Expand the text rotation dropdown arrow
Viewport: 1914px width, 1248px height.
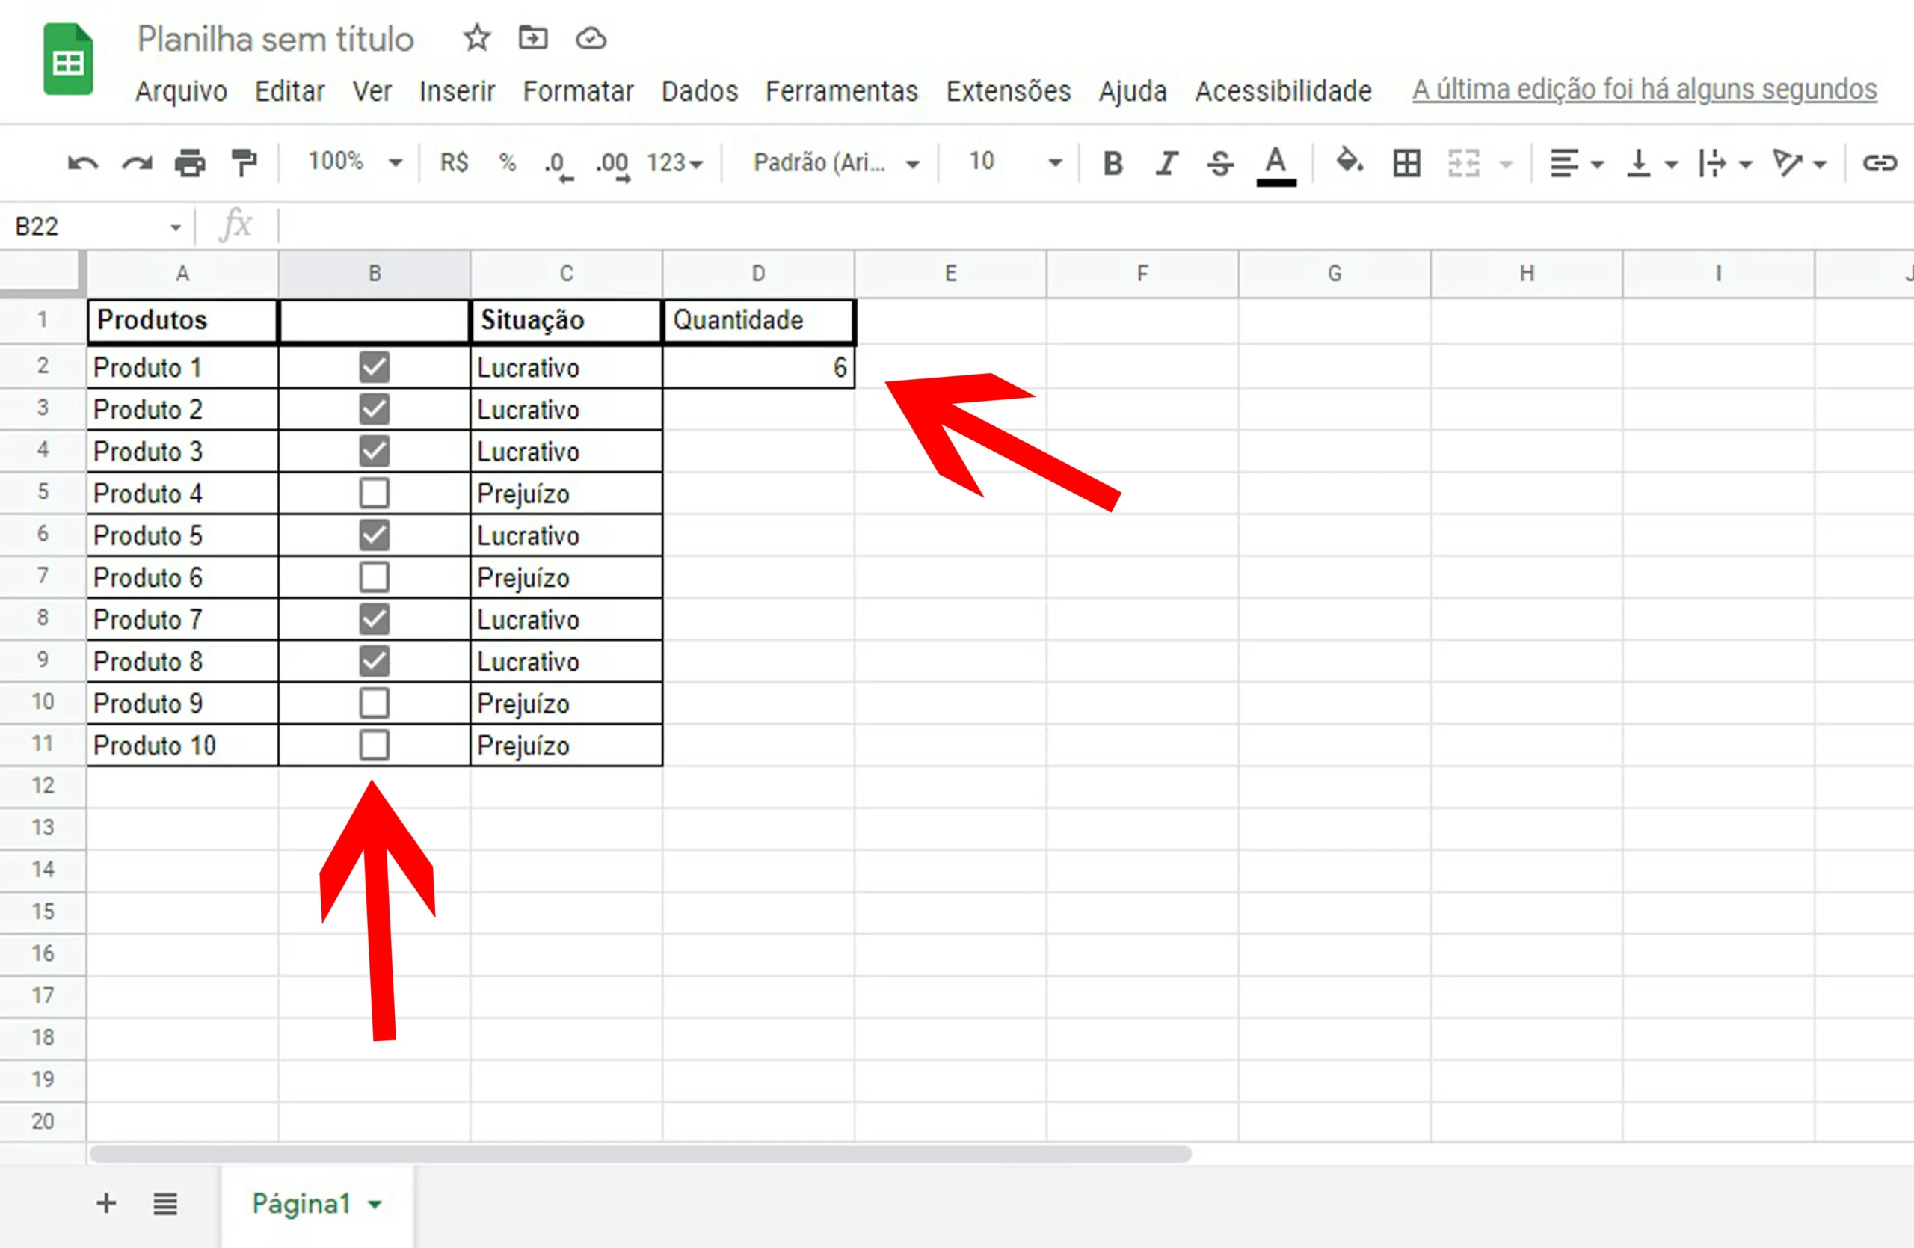(1820, 165)
